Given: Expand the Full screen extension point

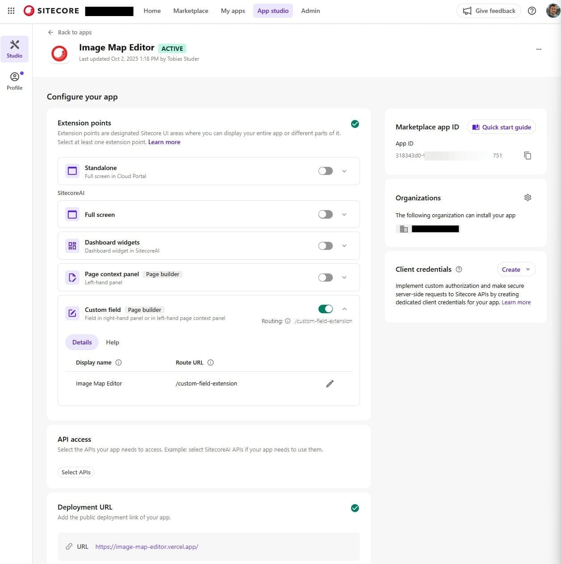Looking at the screenshot, I should click(x=344, y=215).
